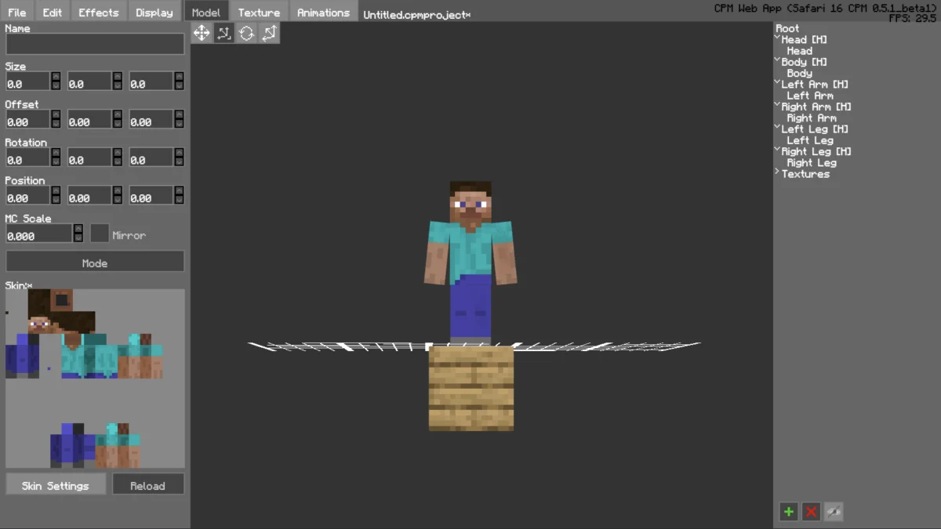941x529 pixels.
Task: Click the down arrow on Rotation Z
Action: click(180, 161)
